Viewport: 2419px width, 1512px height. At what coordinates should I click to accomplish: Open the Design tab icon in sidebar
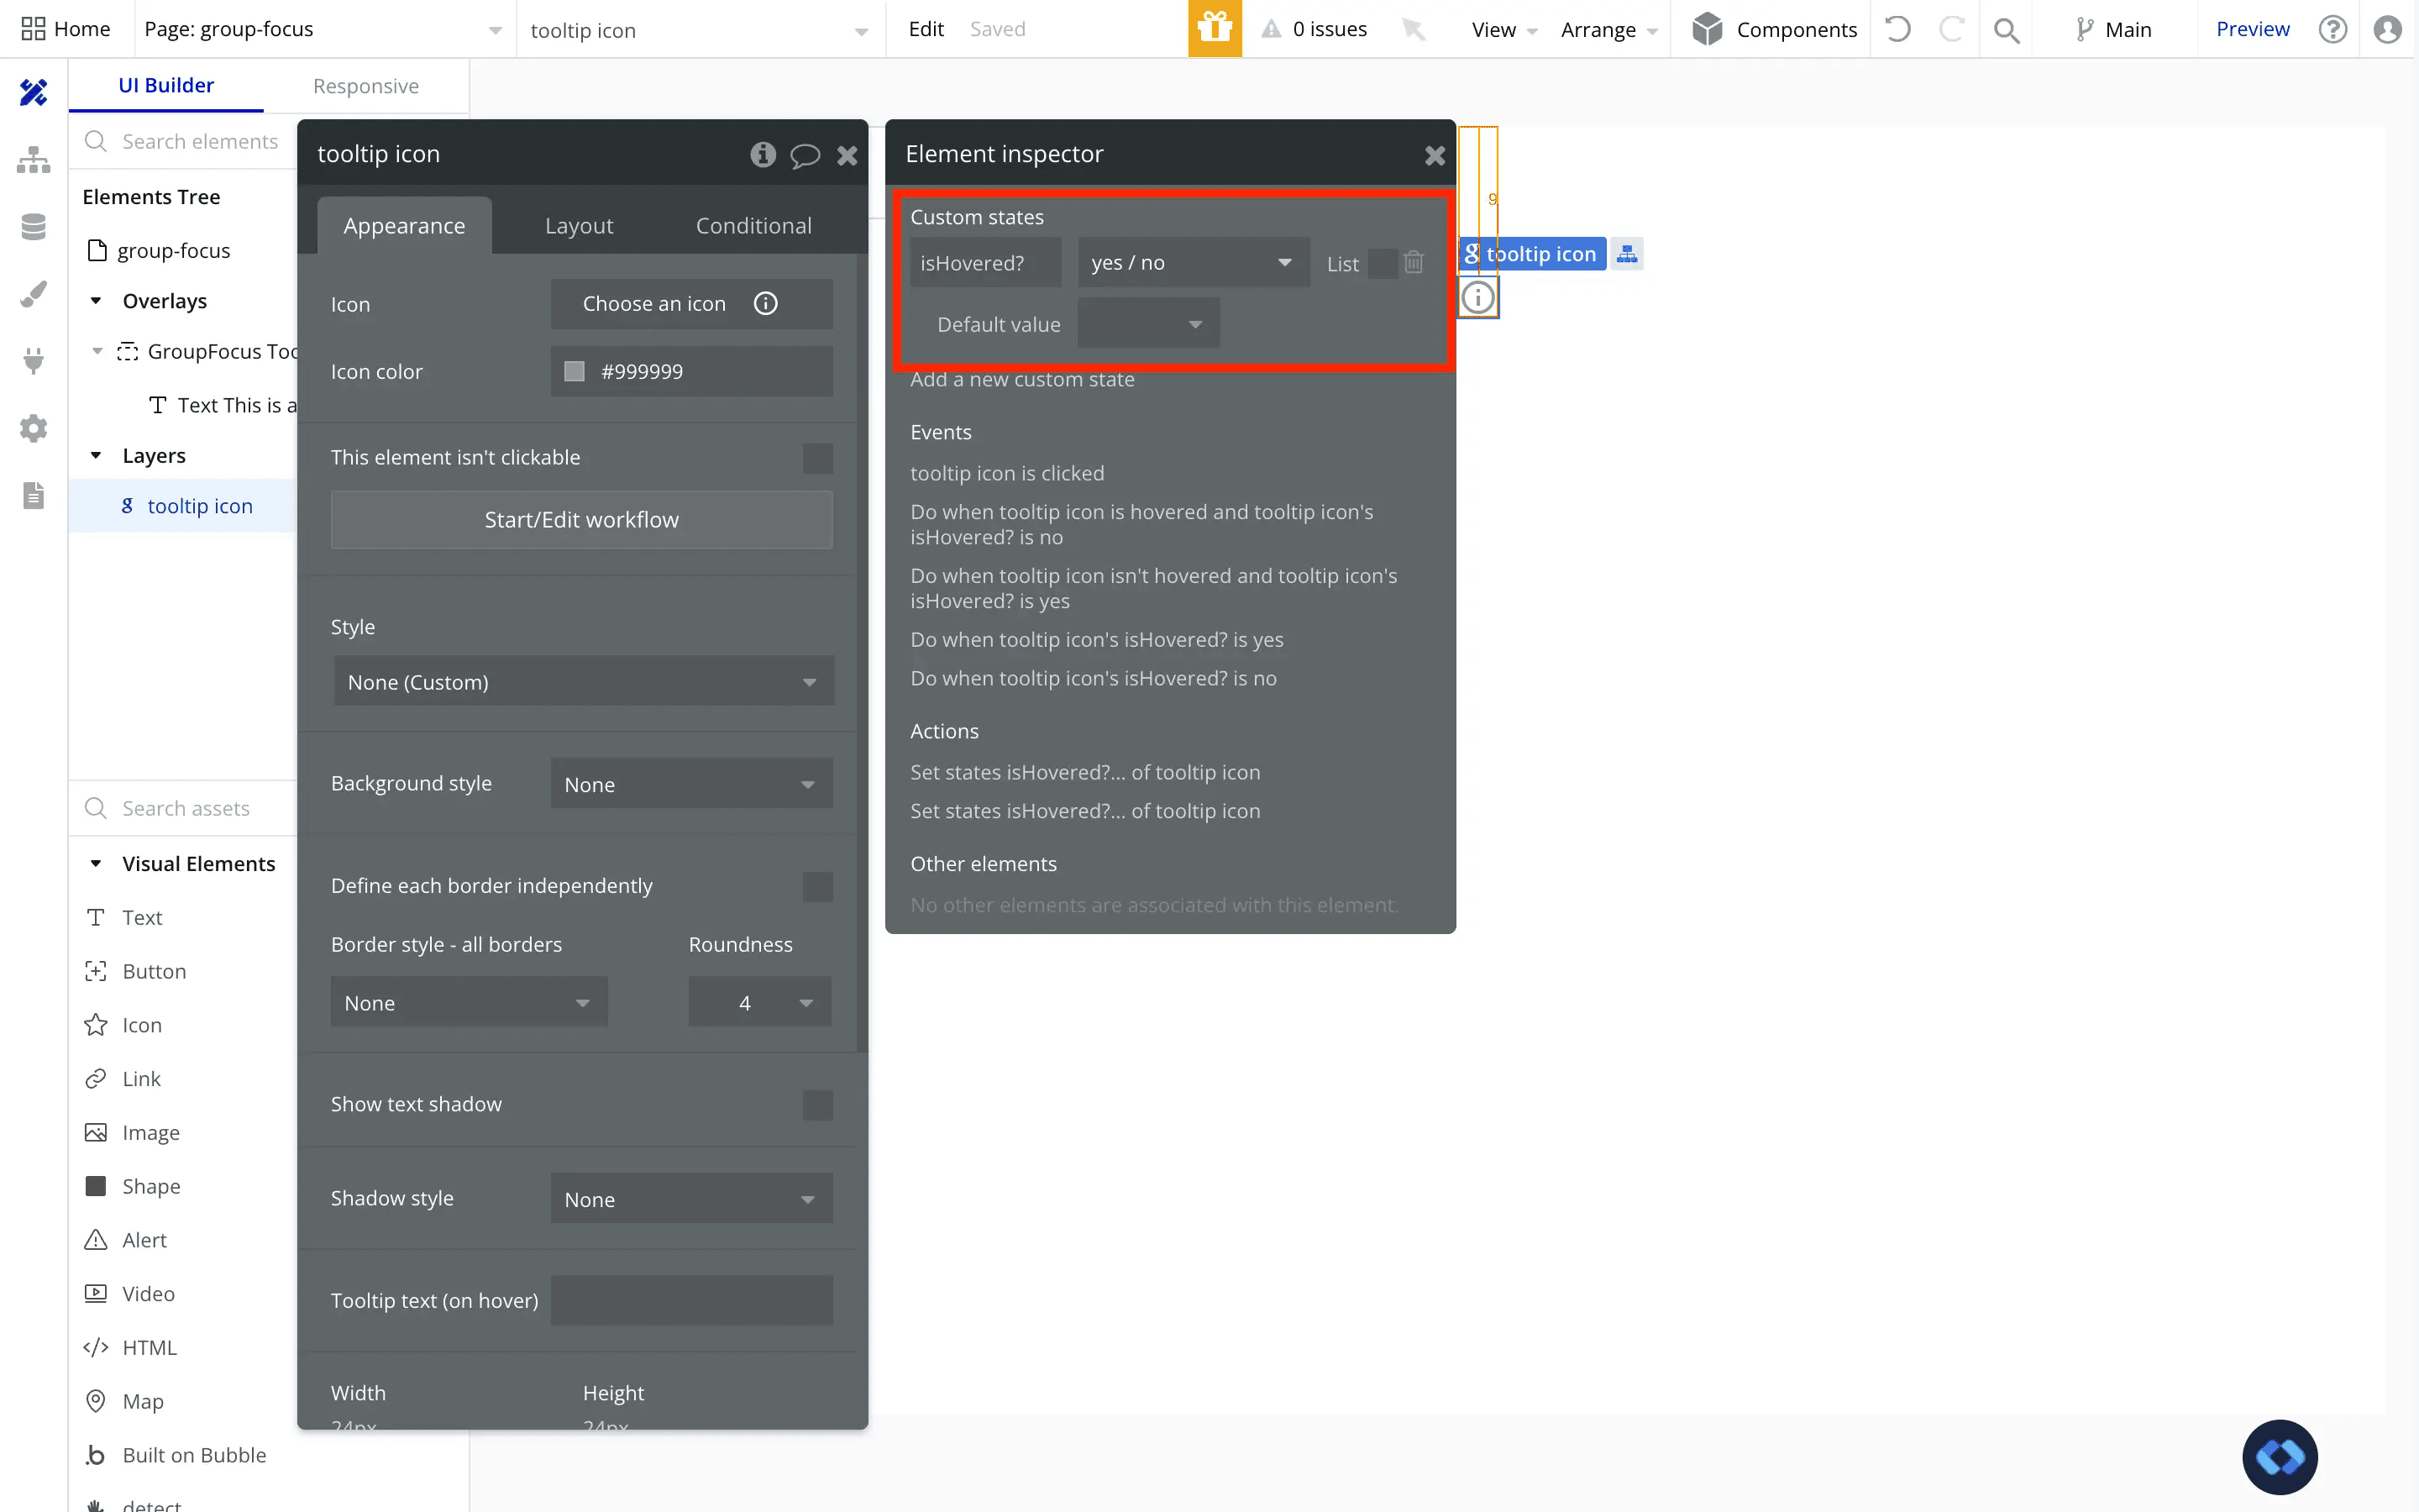[x=33, y=92]
